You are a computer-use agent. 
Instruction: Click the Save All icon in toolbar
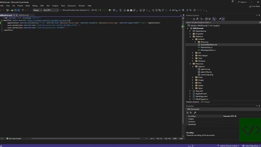[x=18, y=10]
